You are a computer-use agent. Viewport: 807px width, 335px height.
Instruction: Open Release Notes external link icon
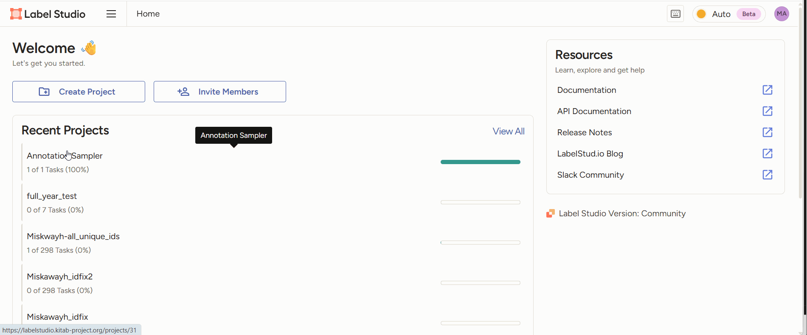coord(767,132)
